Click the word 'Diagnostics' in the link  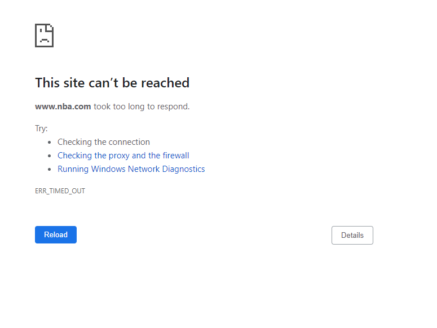click(183, 169)
